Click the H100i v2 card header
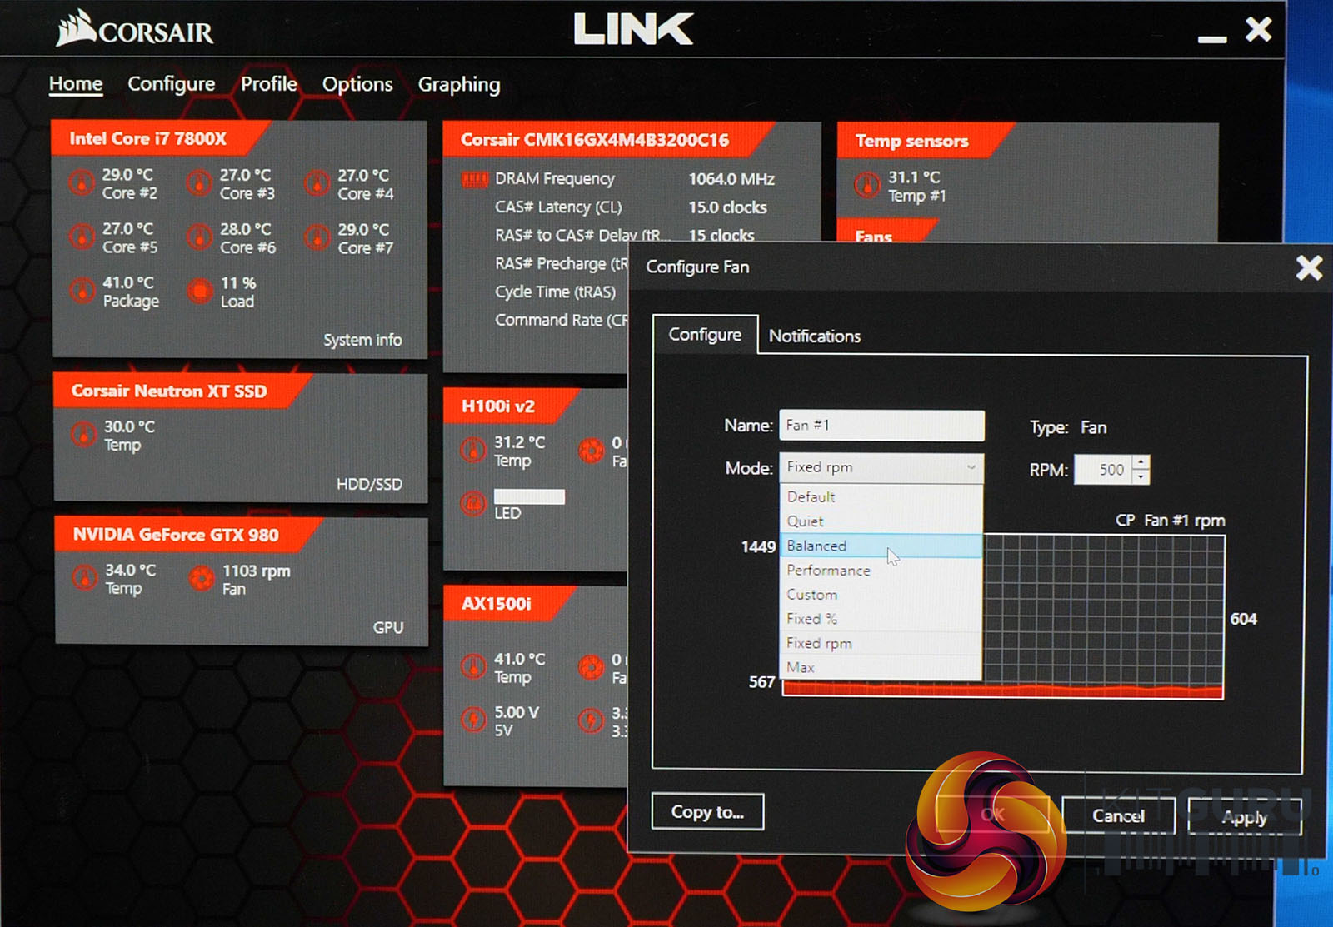The height and width of the screenshot is (927, 1333). tap(498, 406)
